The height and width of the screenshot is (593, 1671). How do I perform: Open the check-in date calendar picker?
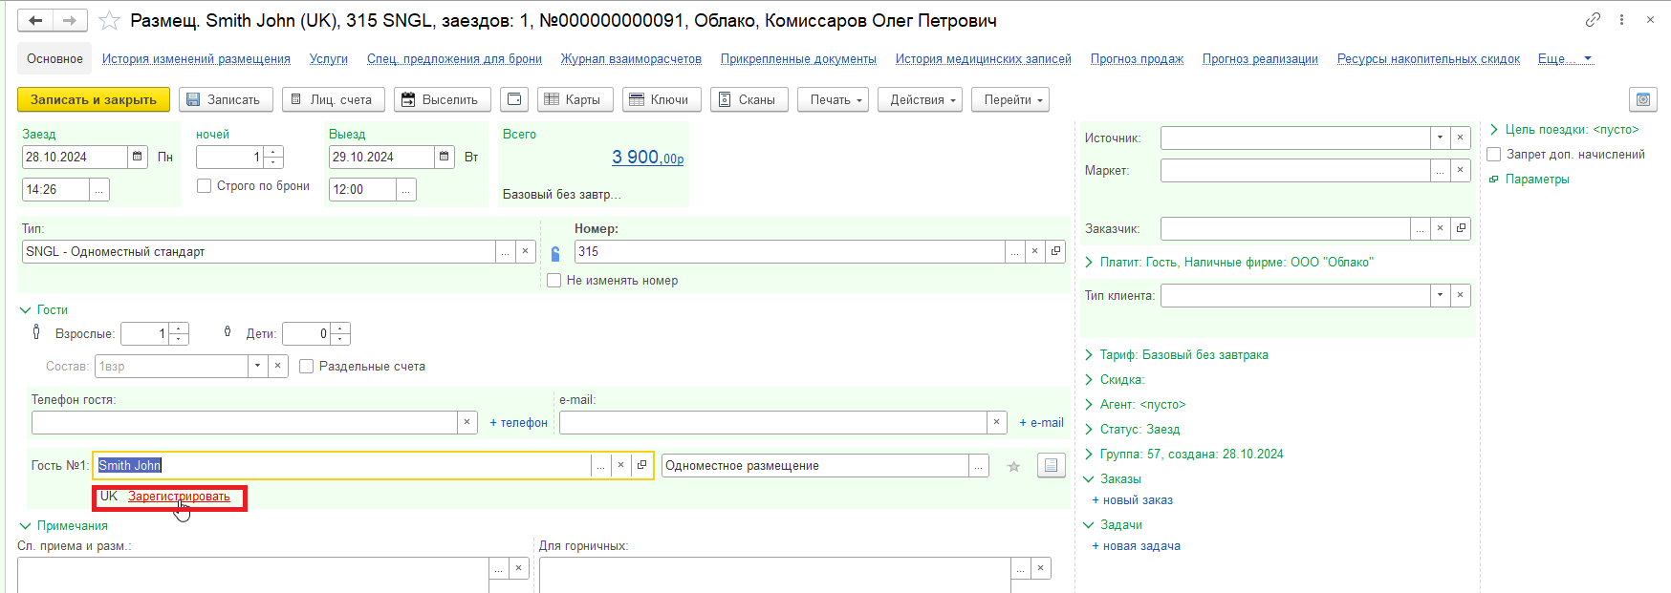[138, 157]
